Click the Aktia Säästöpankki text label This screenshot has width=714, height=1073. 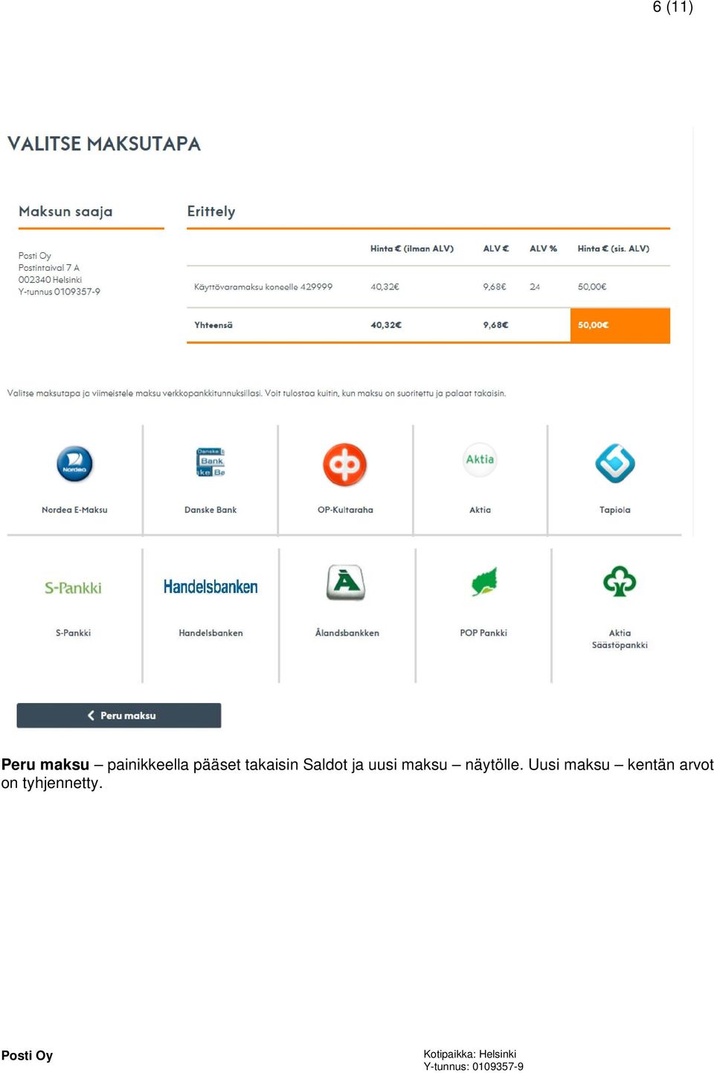click(x=620, y=638)
